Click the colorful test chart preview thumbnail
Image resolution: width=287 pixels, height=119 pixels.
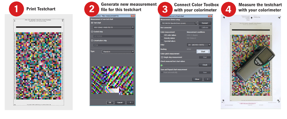point(113,81)
